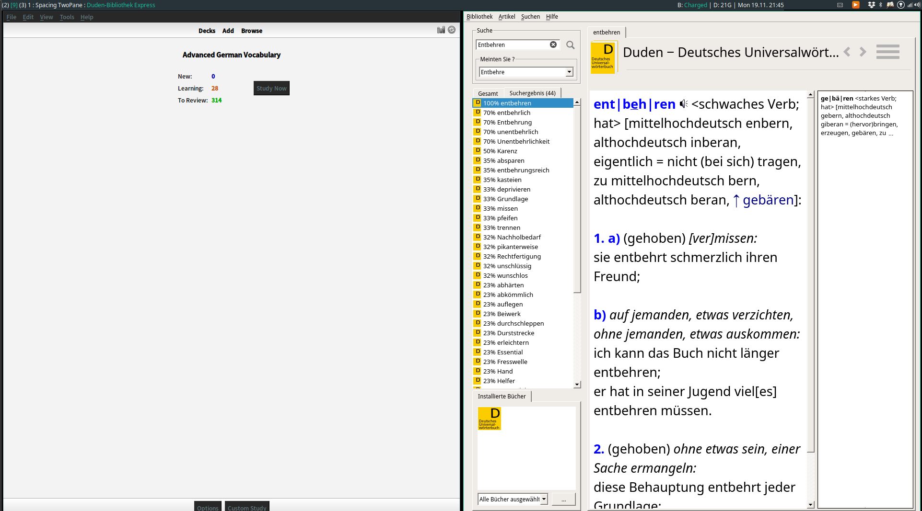Click the Dropbox icon in the system tray
The width and height of the screenshot is (922, 511).
pos(872,5)
